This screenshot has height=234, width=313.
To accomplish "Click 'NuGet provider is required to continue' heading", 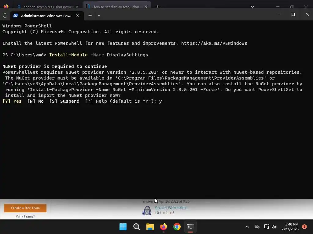I will click(54, 66).
